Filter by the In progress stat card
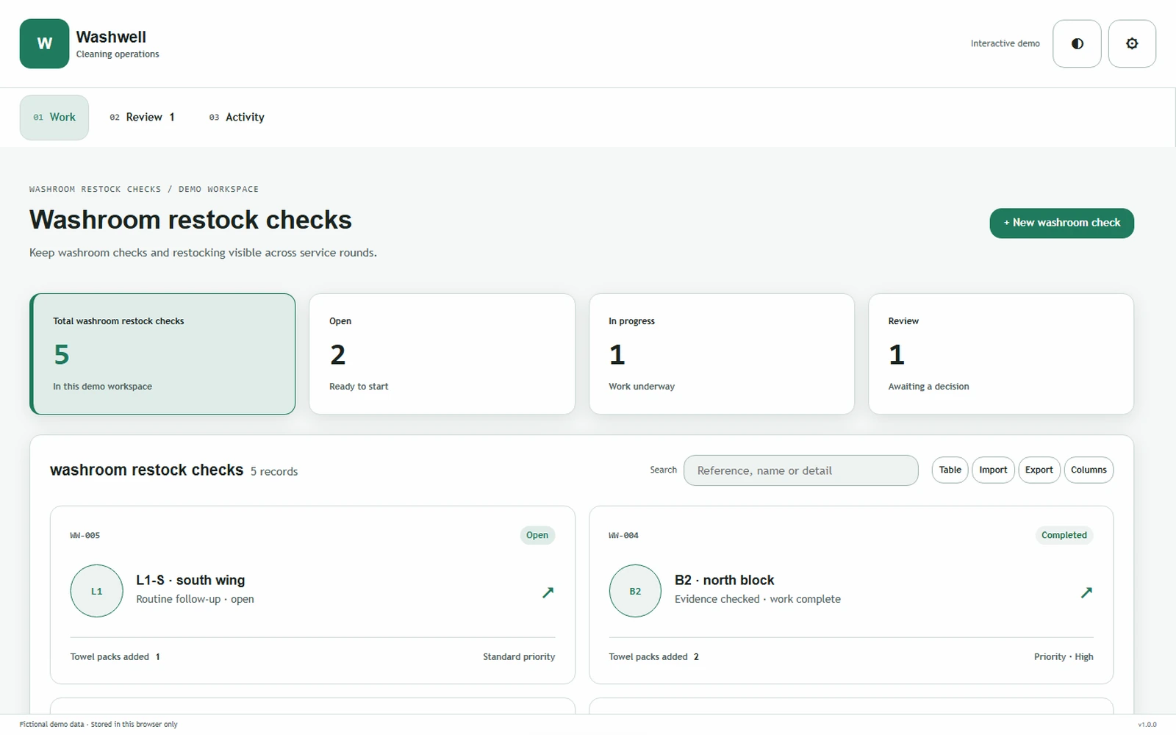This screenshot has width=1176, height=735. (x=722, y=354)
